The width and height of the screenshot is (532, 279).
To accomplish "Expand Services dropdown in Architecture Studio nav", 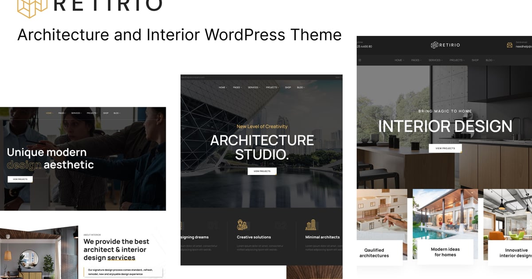I will click(254, 88).
